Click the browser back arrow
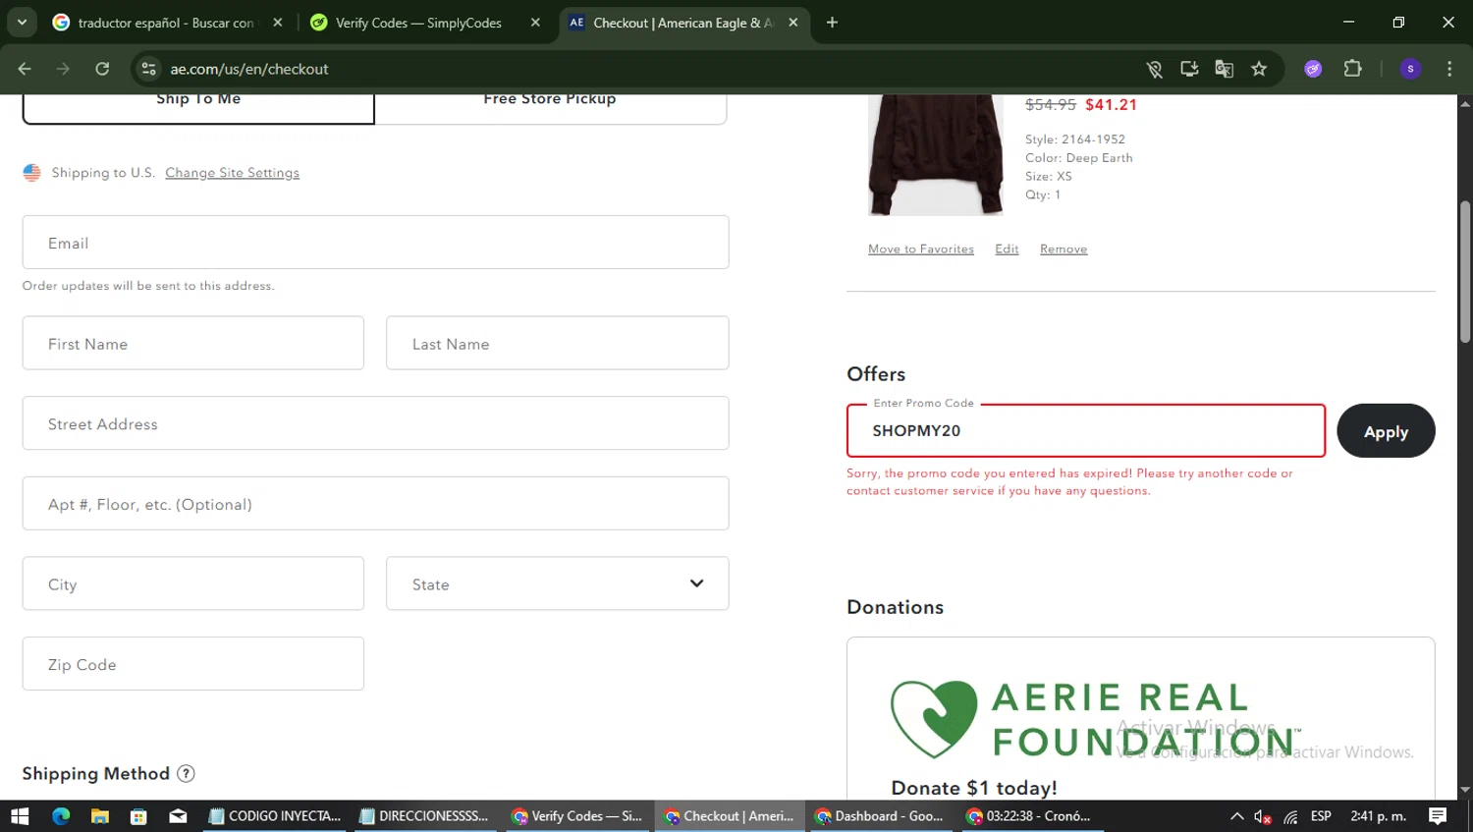Image resolution: width=1473 pixels, height=832 pixels. (x=25, y=69)
